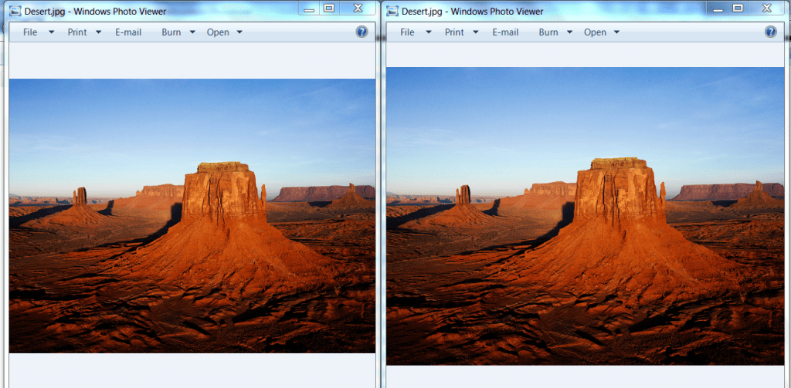The image size is (791, 388).
Task: Click the Desert photo in right window
Action: click(586, 216)
